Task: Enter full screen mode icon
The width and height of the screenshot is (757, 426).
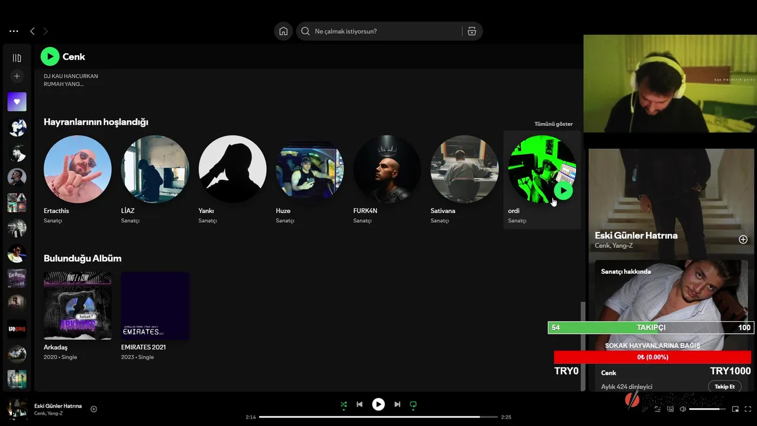Action: (748, 409)
